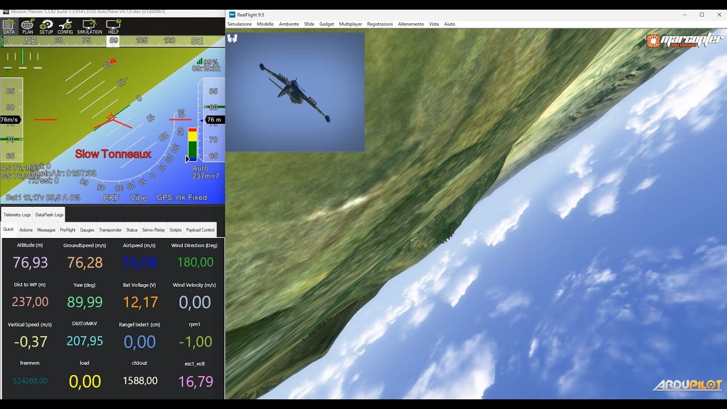Minimize the RealFlight window

pos(684,15)
